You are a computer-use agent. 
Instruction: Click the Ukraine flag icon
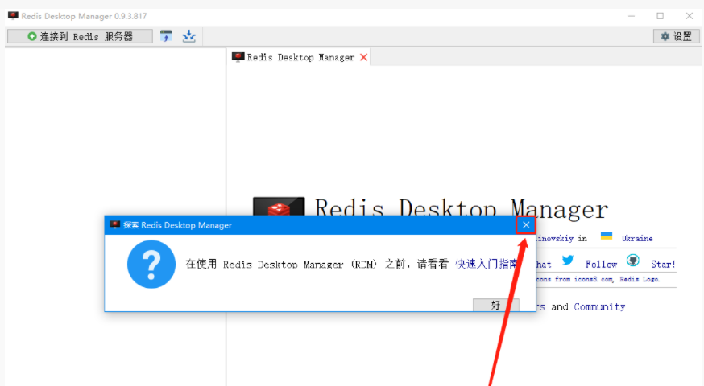tap(607, 236)
